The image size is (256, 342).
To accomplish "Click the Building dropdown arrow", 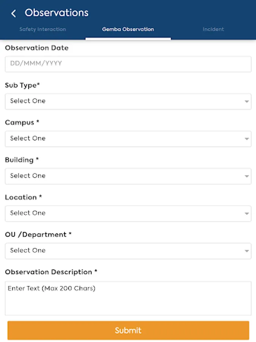I will [247, 176].
